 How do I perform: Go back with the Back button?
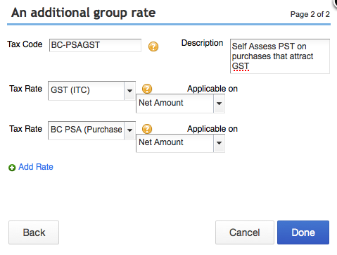(x=34, y=232)
